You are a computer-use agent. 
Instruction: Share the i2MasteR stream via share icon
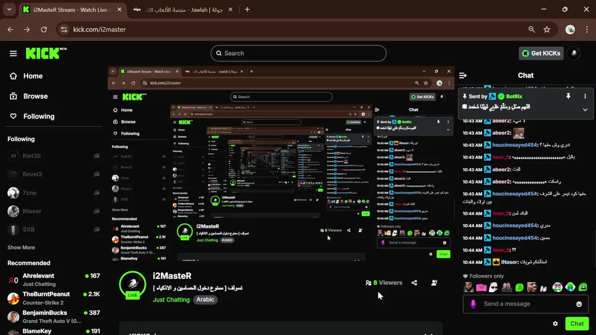coord(414,282)
